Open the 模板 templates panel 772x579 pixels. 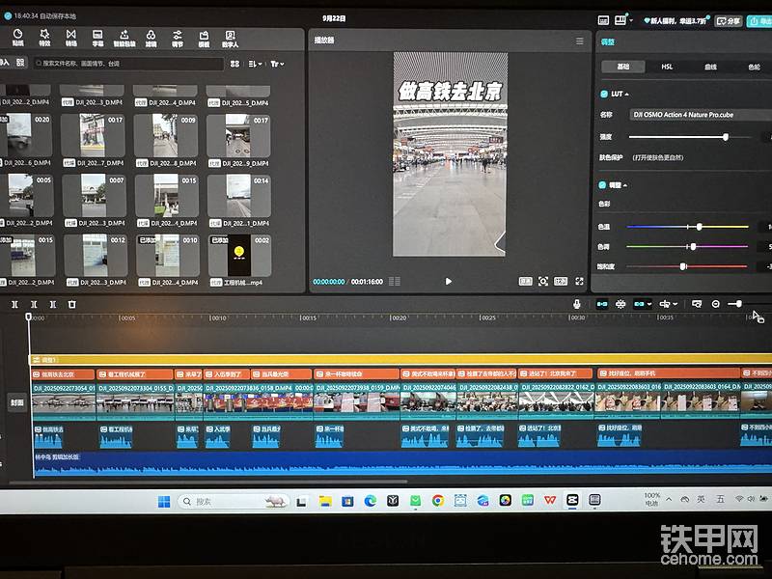click(204, 38)
